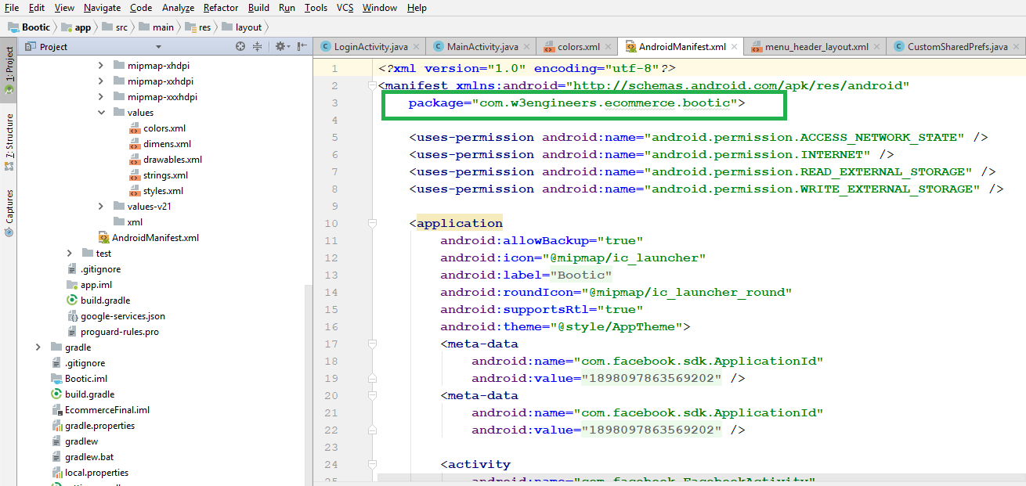1026x486 pixels.
Task: Open the Project panel gear settings
Action: 280,47
